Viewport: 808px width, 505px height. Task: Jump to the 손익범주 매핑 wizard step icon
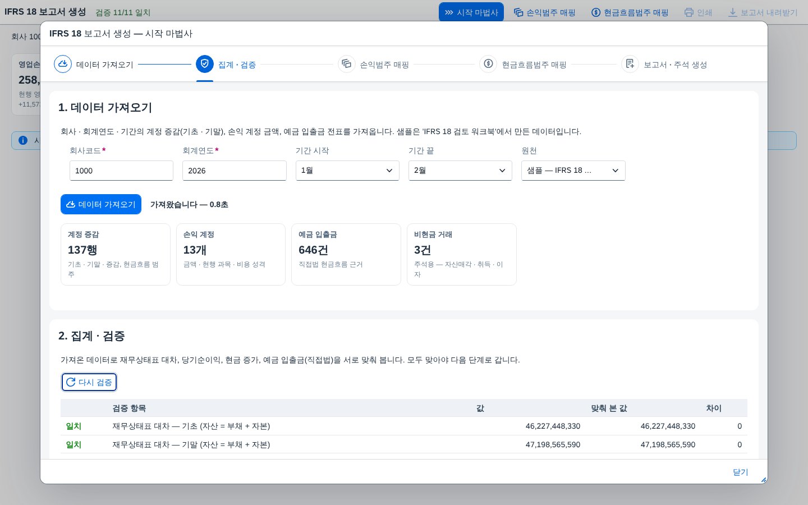pos(347,64)
